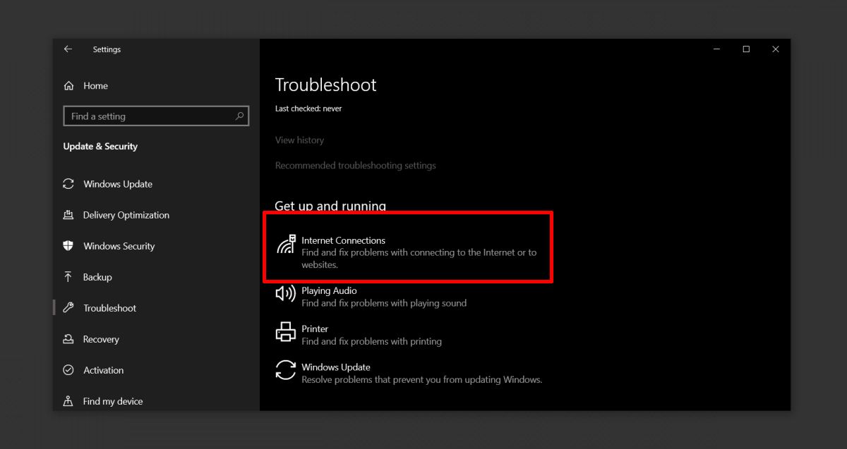Click the Settings window title text

click(x=107, y=49)
